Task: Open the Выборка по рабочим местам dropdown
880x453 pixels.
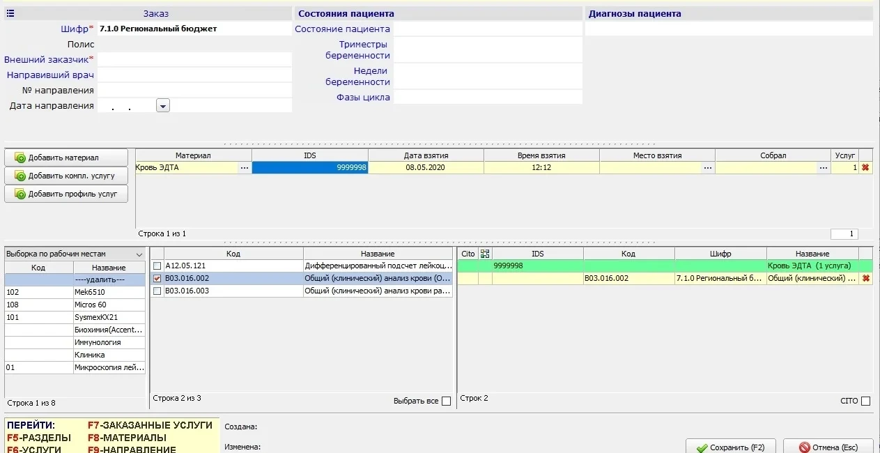Action: (138, 254)
